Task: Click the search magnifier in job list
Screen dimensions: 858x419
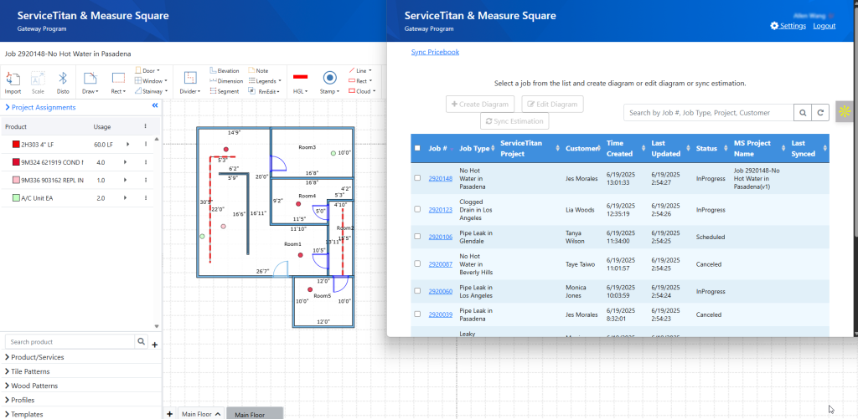Action: pos(803,113)
